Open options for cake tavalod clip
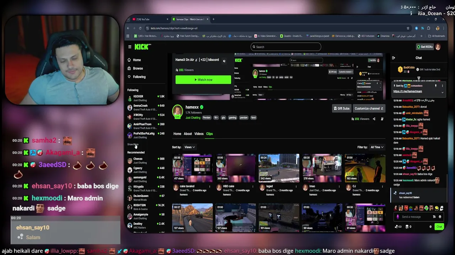 pos(209,186)
